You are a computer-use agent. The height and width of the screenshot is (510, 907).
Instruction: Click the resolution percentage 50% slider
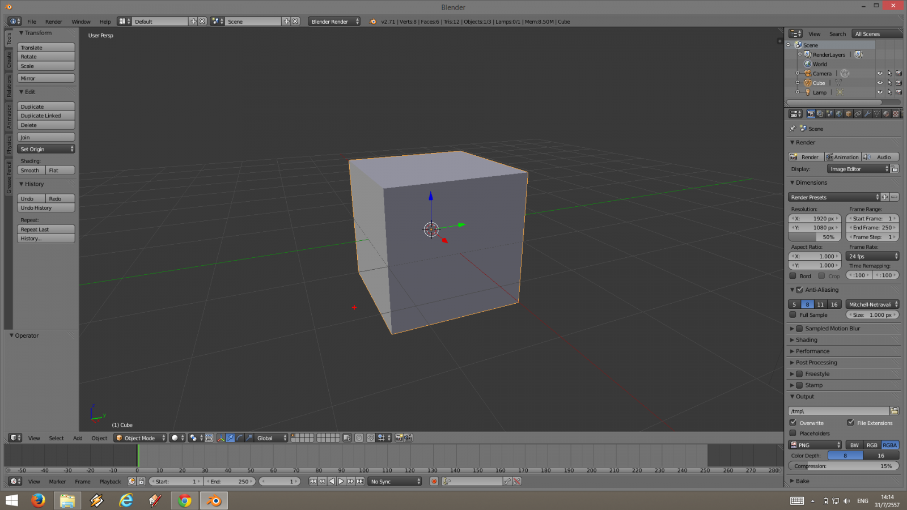tap(815, 237)
